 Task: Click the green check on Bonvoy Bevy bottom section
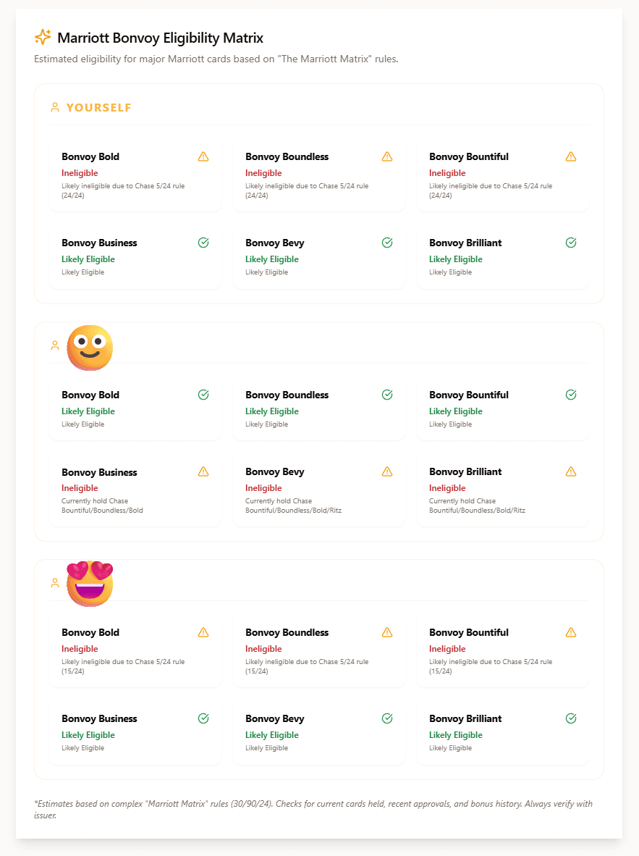pyautogui.click(x=387, y=718)
